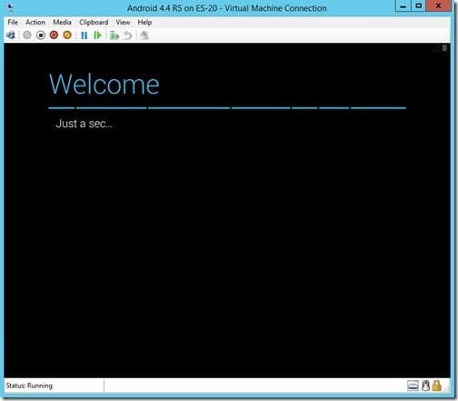Viewport: 458px width, 401px height.
Task: Maximize the Virtual Machine Connection window
Action: pos(418,6)
